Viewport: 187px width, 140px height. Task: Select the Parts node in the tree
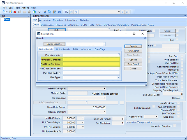coord(7,20)
